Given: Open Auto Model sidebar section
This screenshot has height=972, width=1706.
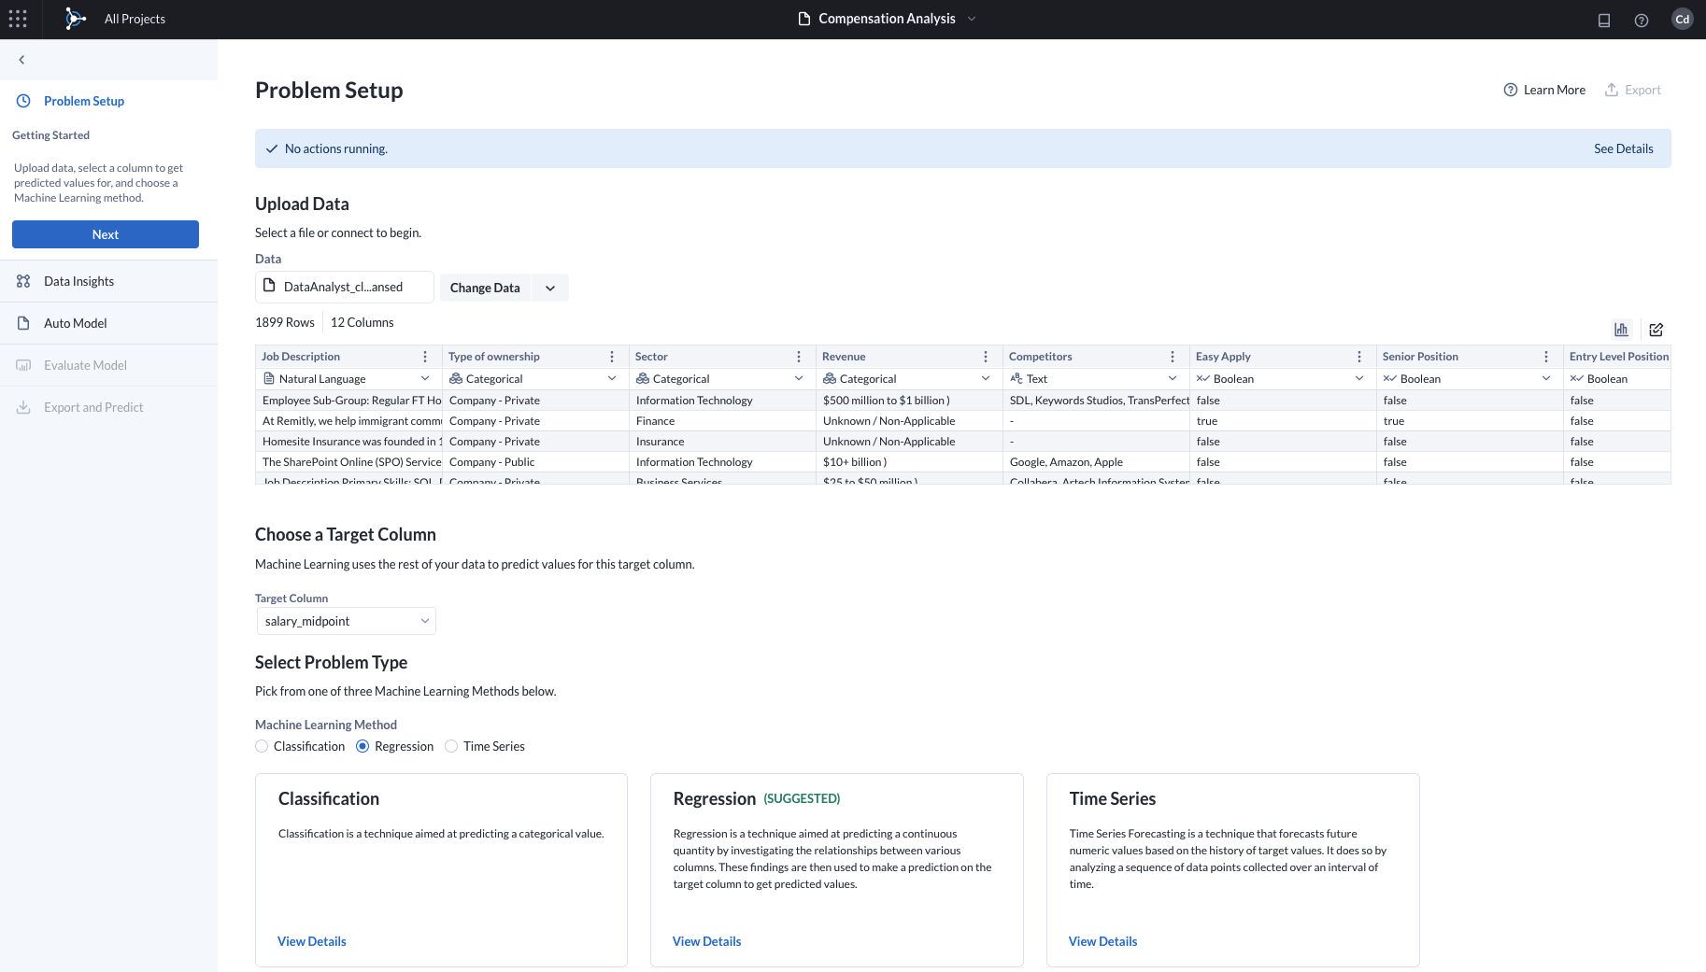Looking at the screenshot, I should point(75,323).
